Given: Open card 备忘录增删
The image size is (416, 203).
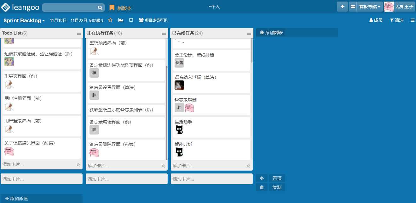Looking at the screenshot, I should (x=211, y=105).
